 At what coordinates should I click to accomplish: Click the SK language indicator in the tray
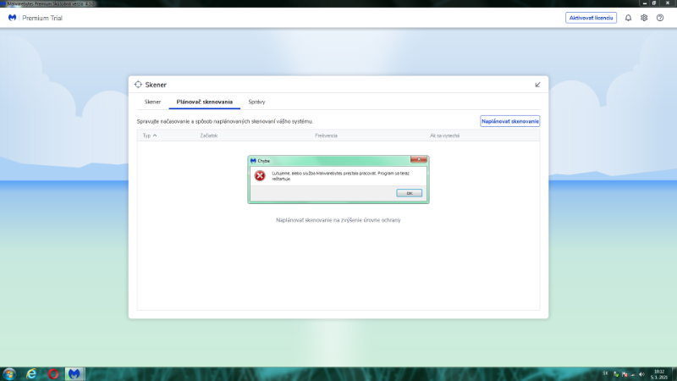605,373
